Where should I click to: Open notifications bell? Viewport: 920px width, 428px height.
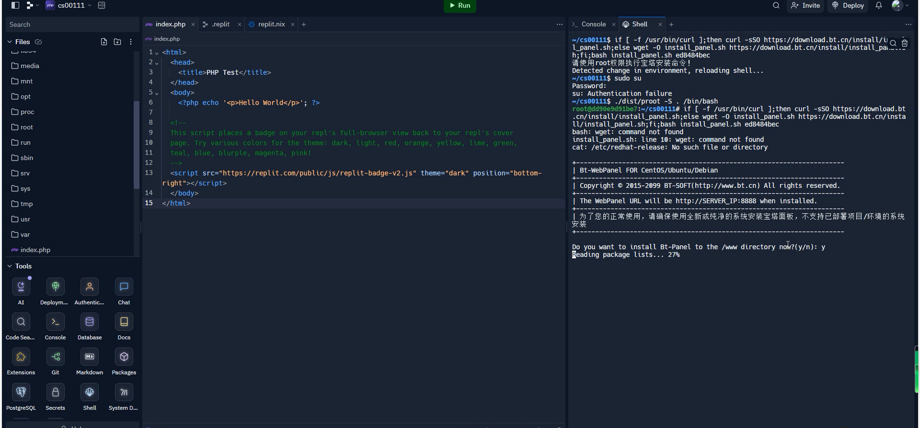878,6
